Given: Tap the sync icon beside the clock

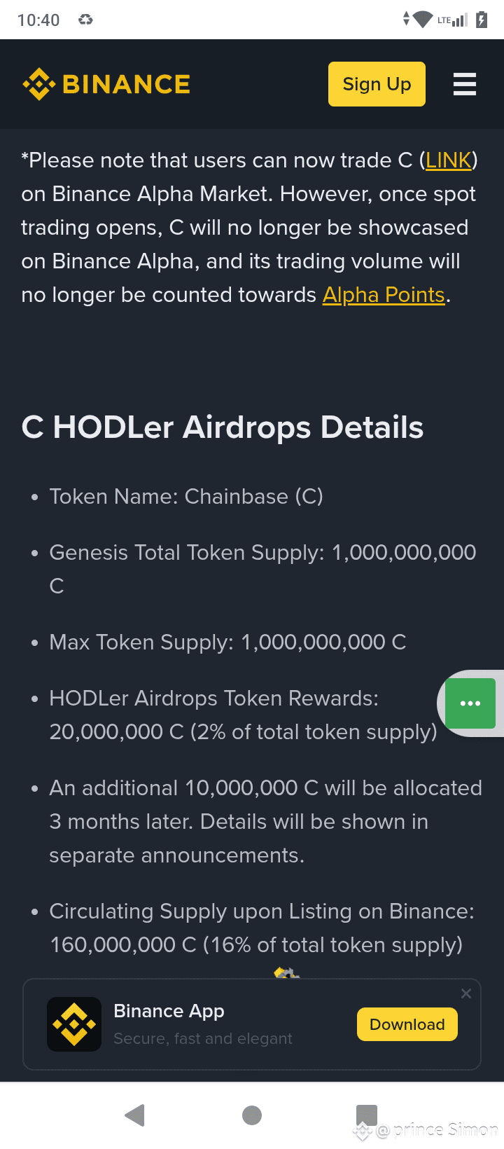Looking at the screenshot, I should 85,20.
